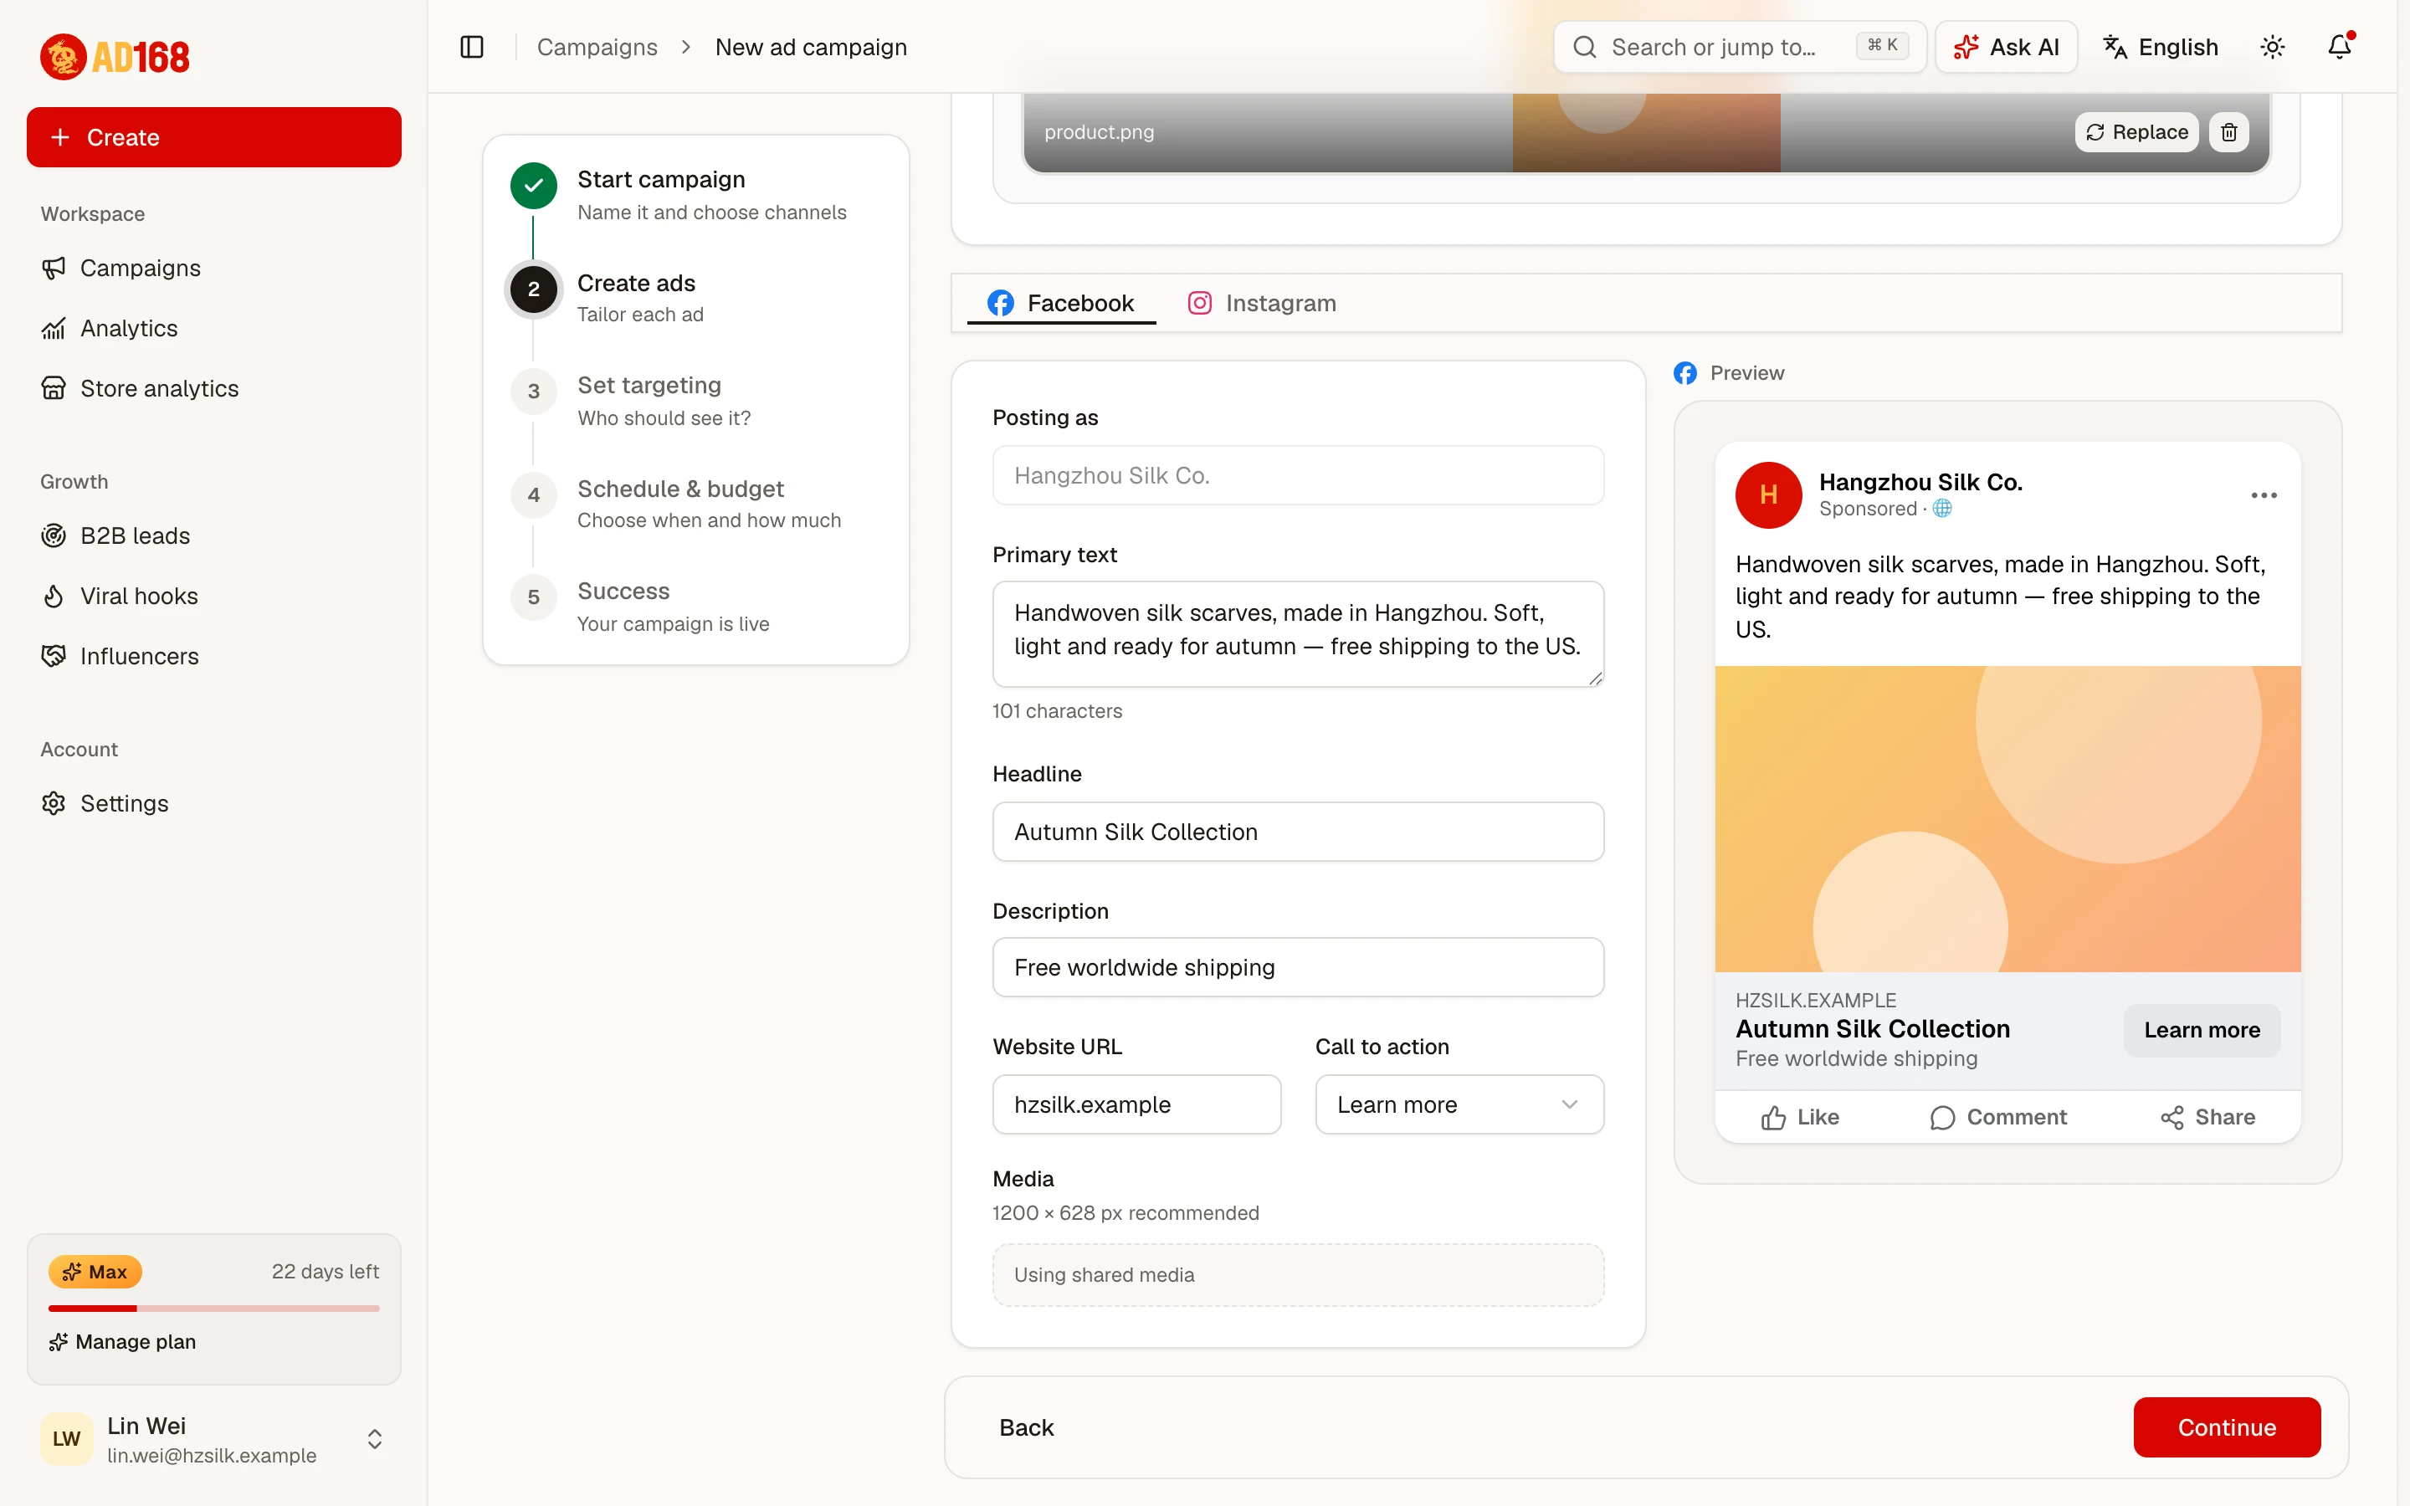2410x1506 pixels.
Task: Click the ad preview image
Action: (x=2007, y=819)
